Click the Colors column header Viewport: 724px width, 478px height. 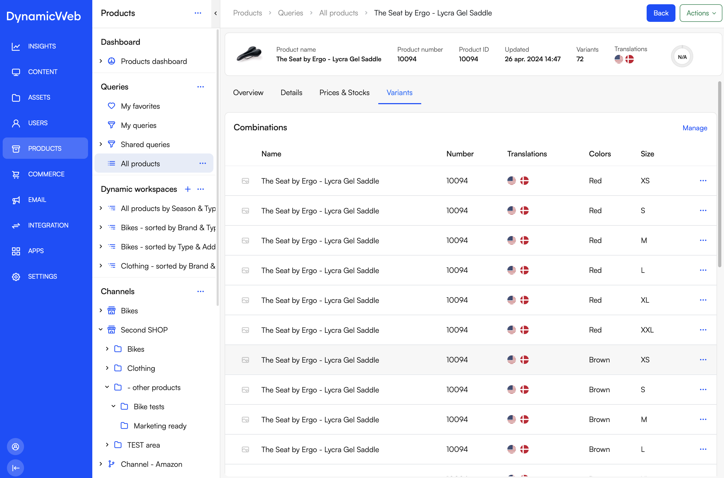[600, 154]
